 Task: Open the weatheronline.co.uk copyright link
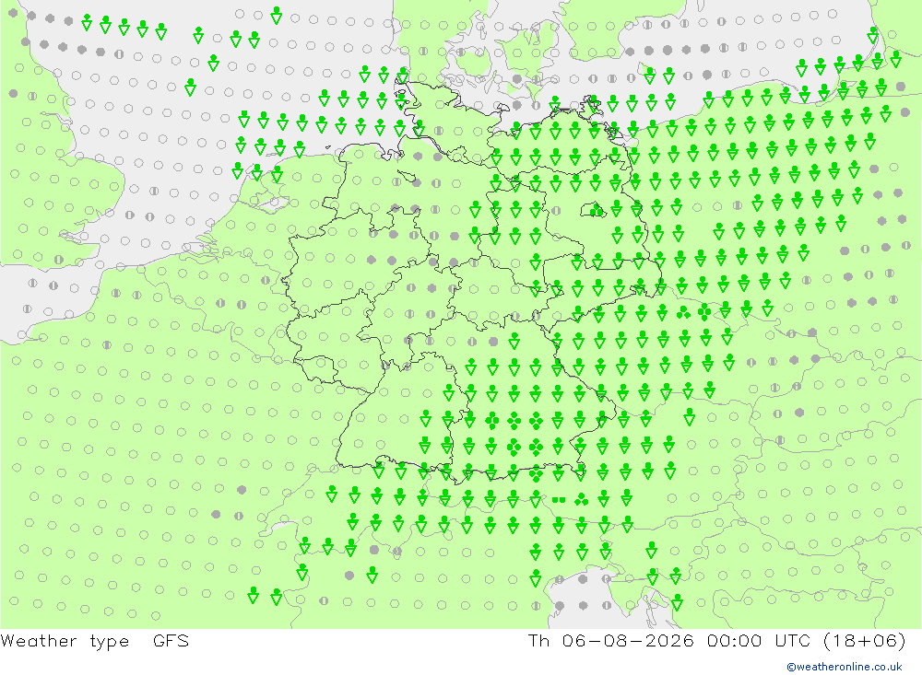tap(845, 667)
